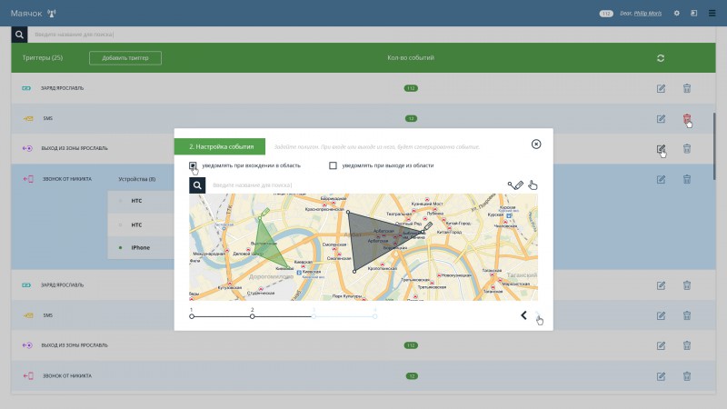Click the page vertical scrollbar thumb
This screenshot has width=727, height=409.
click(x=714, y=146)
